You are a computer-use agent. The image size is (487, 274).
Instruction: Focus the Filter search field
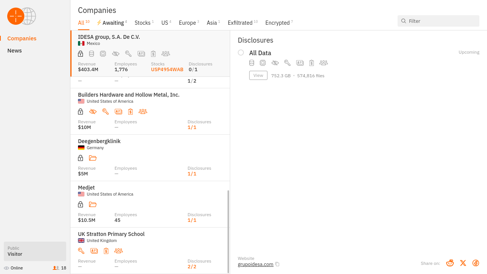pos(441,21)
